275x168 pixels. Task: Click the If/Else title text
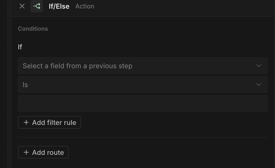pos(59,6)
